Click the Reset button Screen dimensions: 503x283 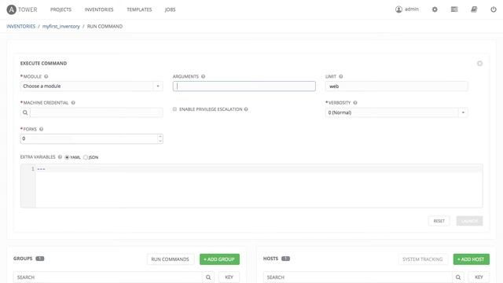pyautogui.click(x=439, y=221)
